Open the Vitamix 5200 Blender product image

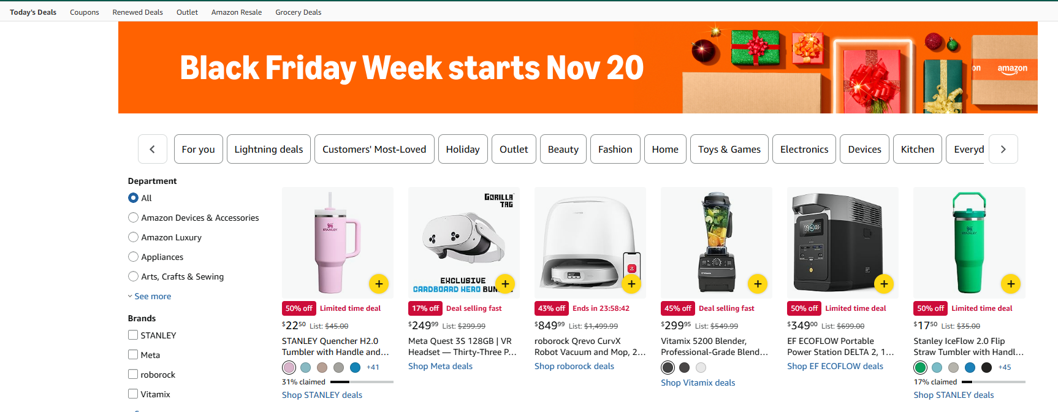point(716,242)
